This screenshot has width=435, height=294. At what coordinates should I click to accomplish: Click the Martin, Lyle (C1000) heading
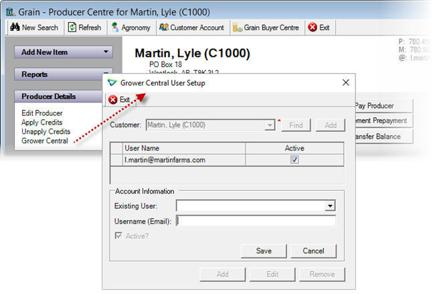point(192,53)
